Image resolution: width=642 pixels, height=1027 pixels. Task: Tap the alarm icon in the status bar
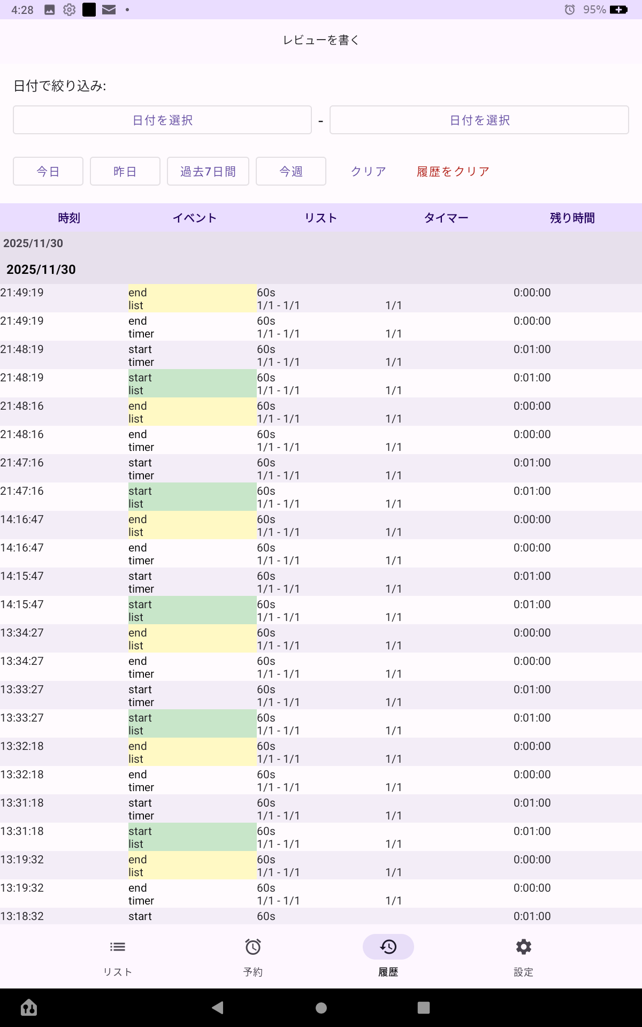[570, 10]
